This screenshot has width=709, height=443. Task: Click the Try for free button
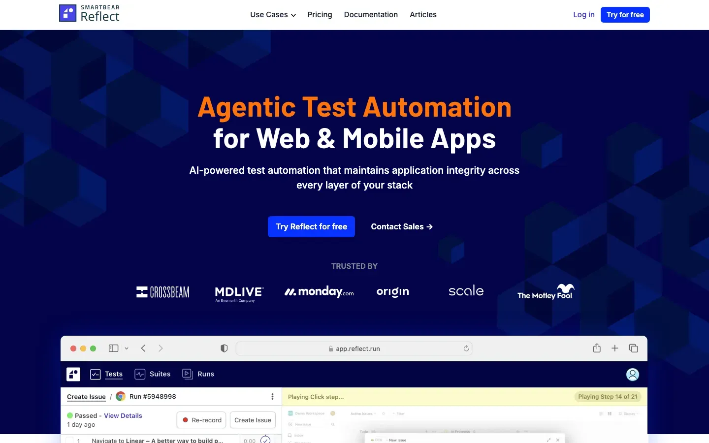[x=625, y=15]
